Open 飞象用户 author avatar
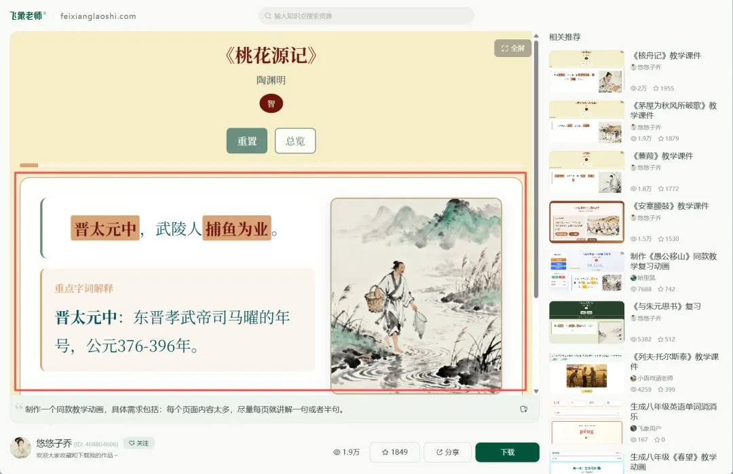The height and width of the screenshot is (474, 733). click(633, 428)
